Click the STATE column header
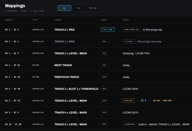Image resolution: width=192 pixels, height=131 pixels. 126,20
